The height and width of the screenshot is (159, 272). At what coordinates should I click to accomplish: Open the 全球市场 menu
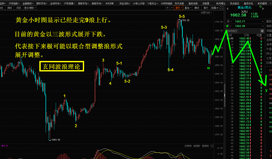point(55,3)
